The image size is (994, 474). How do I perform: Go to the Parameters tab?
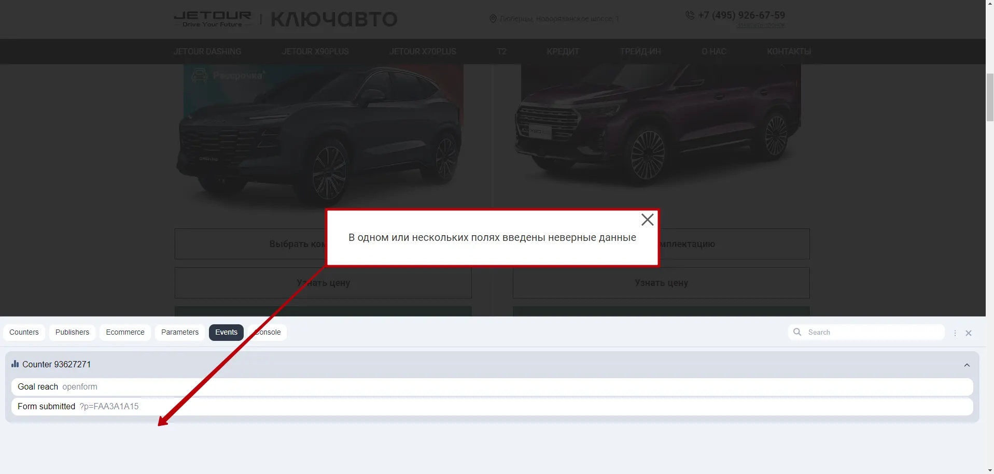tap(179, 332)
